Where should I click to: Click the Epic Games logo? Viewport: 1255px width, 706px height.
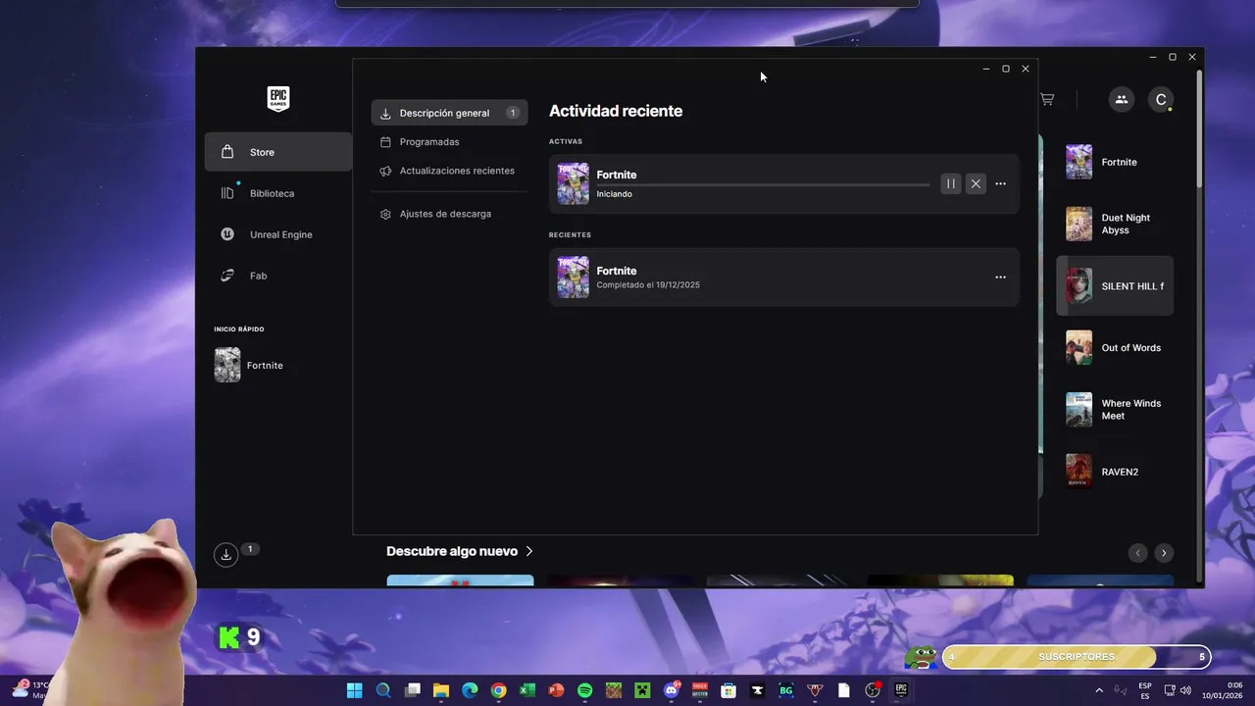(278, 98)
